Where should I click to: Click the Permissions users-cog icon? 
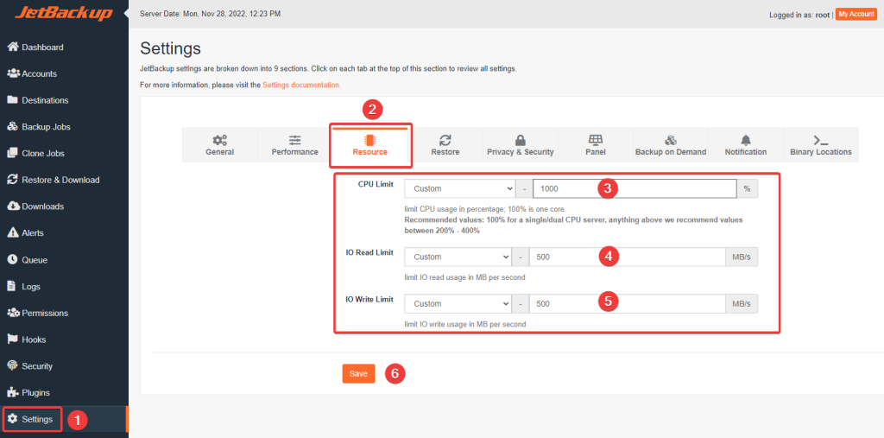pyautogui.click(x=13, y=313)
